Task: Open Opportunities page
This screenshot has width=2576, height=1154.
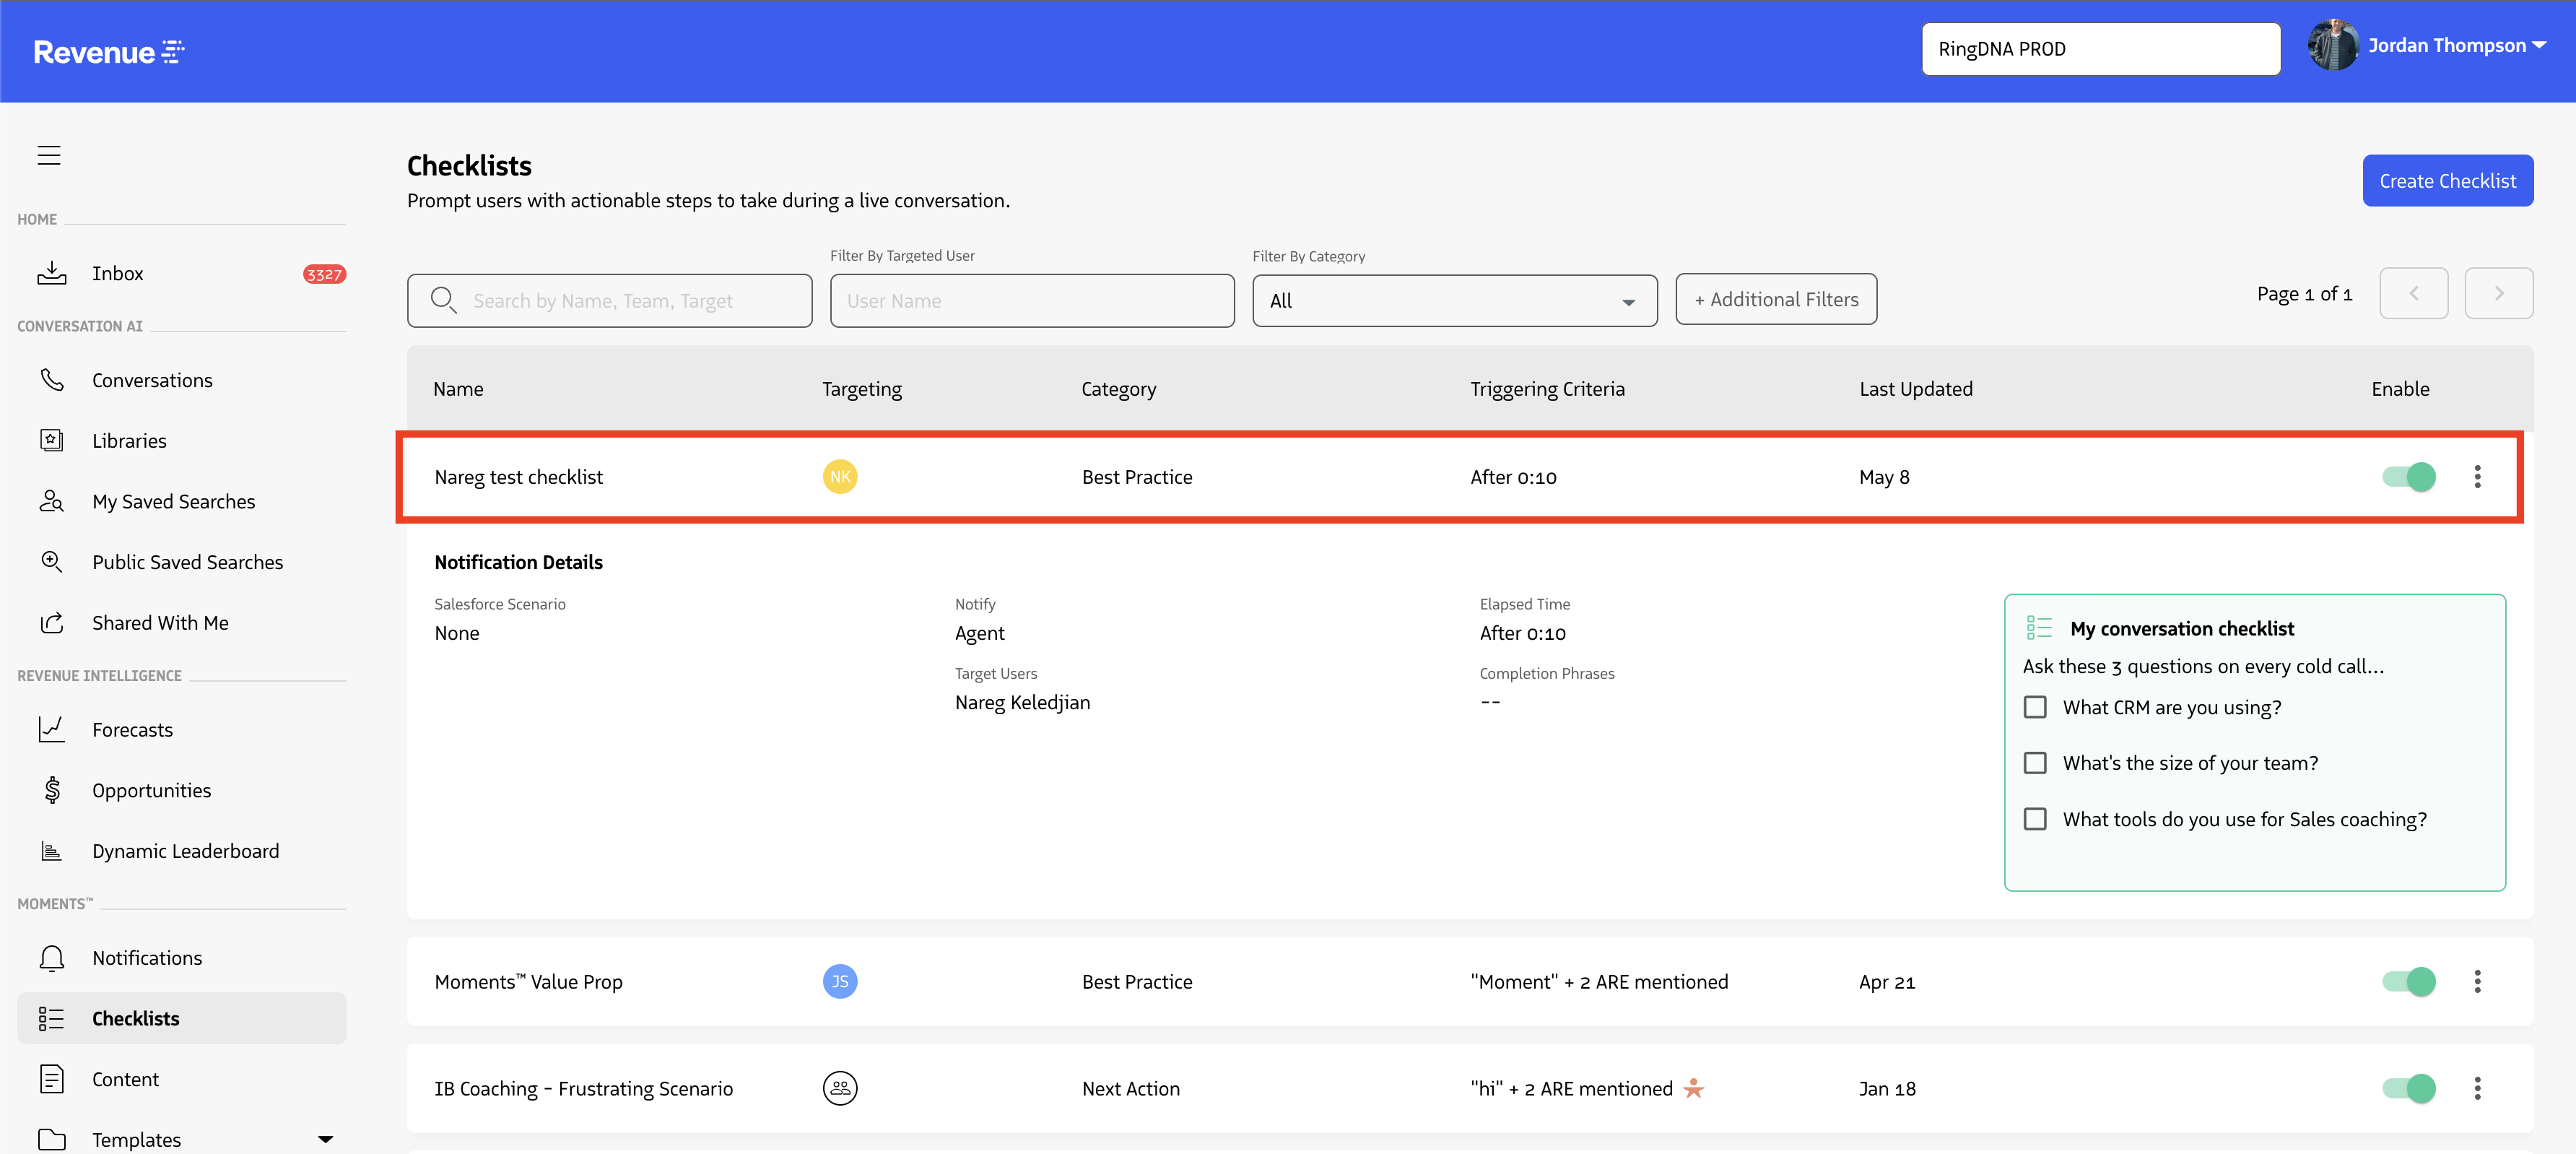Action: [152, 790]
